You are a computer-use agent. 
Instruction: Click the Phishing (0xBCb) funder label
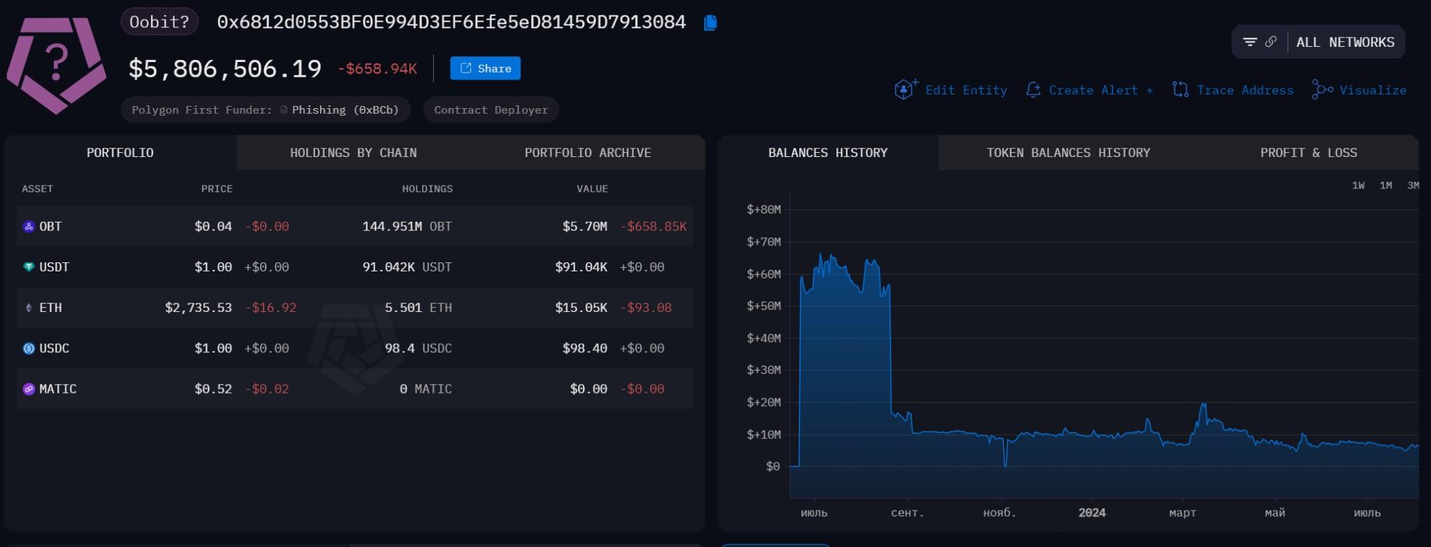click(345, 110)
